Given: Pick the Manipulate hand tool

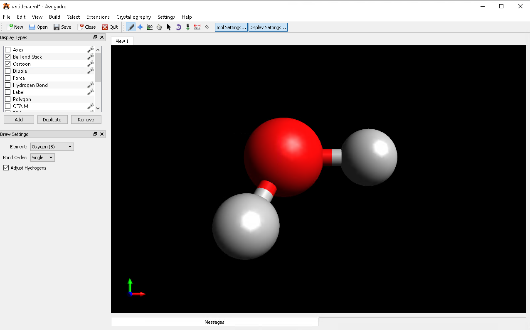Looking at the screenshot, I should click(159, 27).
